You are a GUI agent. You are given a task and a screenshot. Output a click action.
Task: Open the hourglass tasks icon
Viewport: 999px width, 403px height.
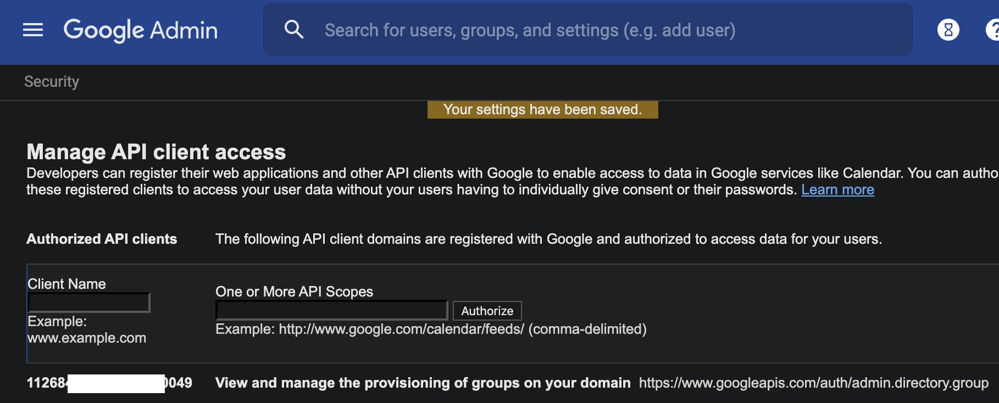(x=948, y=30)
